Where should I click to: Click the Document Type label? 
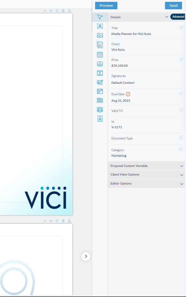(122, 138)
